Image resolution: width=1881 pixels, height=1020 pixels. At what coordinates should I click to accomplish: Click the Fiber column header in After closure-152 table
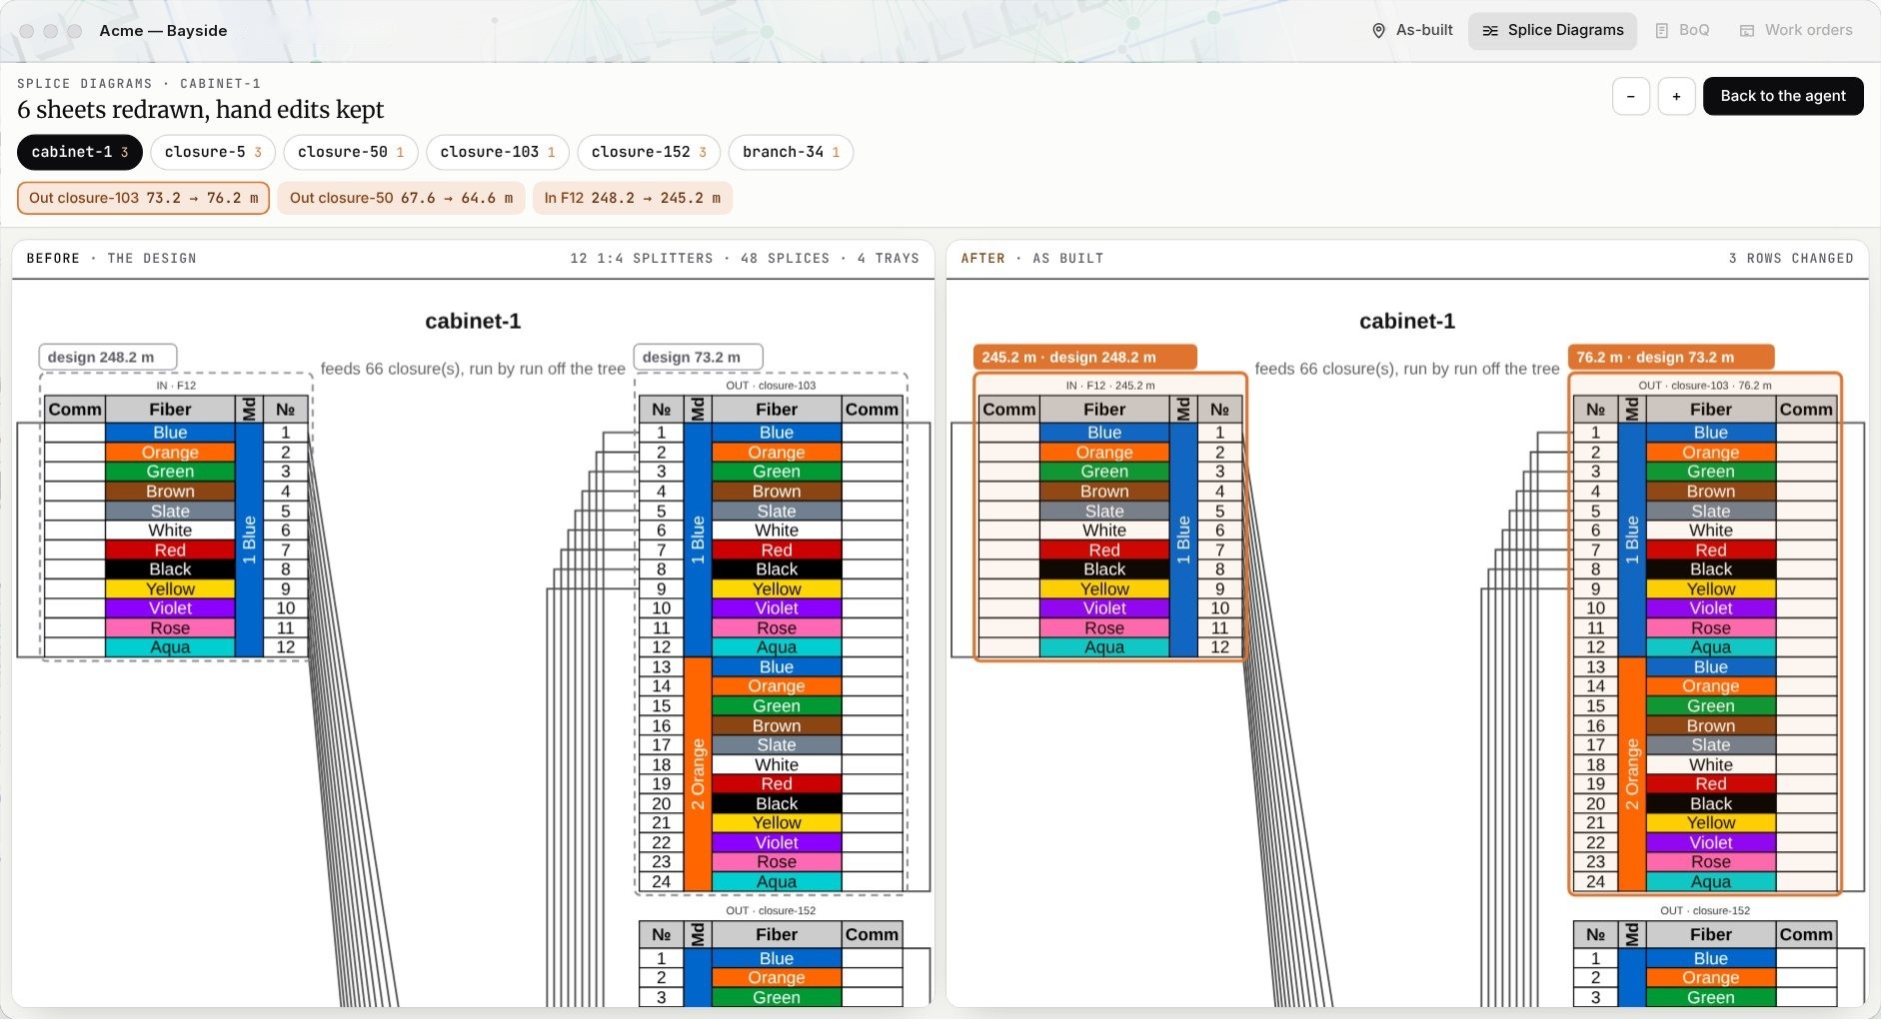(x=1711, y=935)
